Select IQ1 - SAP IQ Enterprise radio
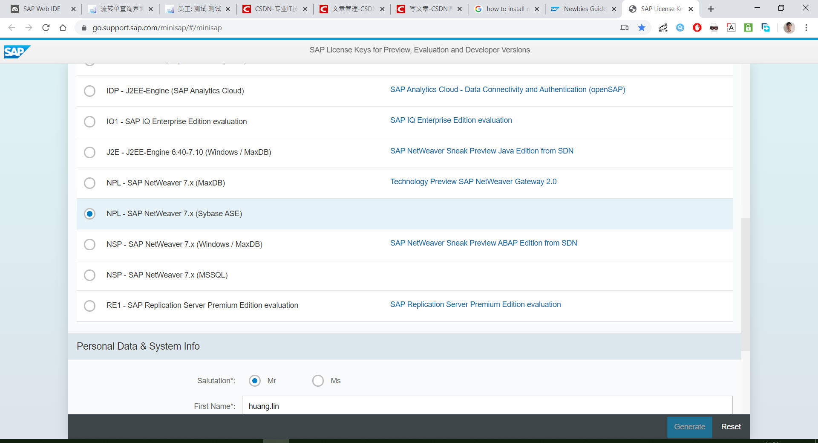This screenshot has width=818, height=443. [x=89, y=122]
